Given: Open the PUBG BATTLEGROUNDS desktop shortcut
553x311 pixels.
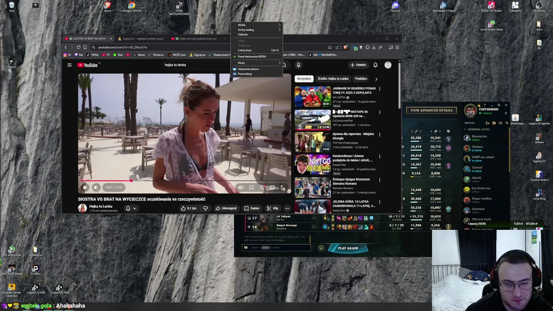Looking at the screenshot, I should (x=179, y=9).
